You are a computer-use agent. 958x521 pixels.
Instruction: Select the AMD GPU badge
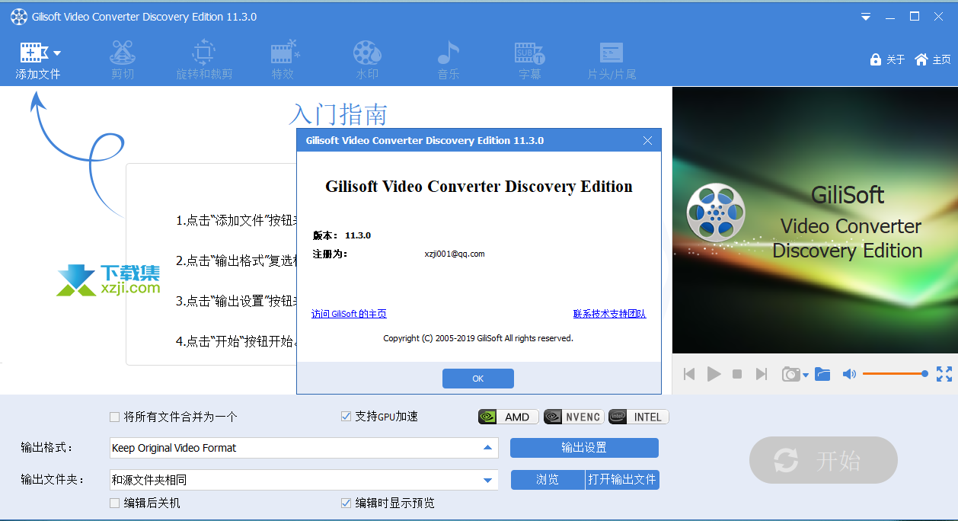tap(508, 417)
